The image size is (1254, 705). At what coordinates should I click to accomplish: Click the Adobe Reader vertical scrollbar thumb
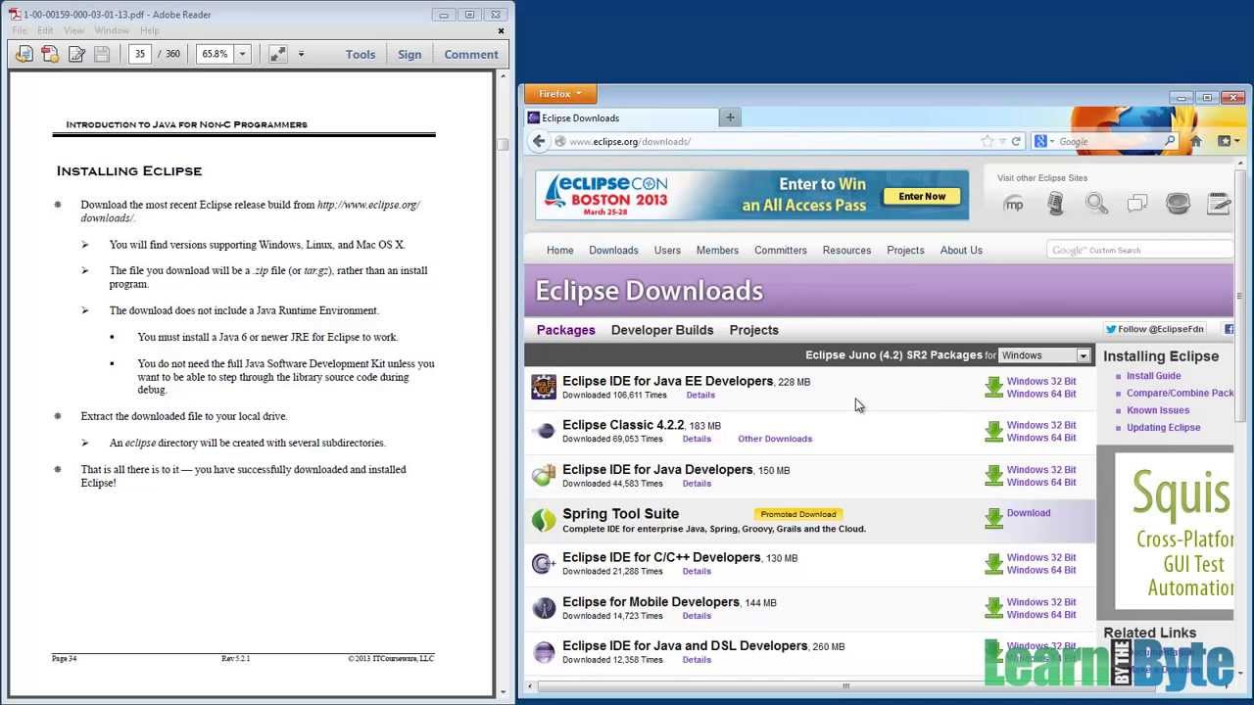503,144
